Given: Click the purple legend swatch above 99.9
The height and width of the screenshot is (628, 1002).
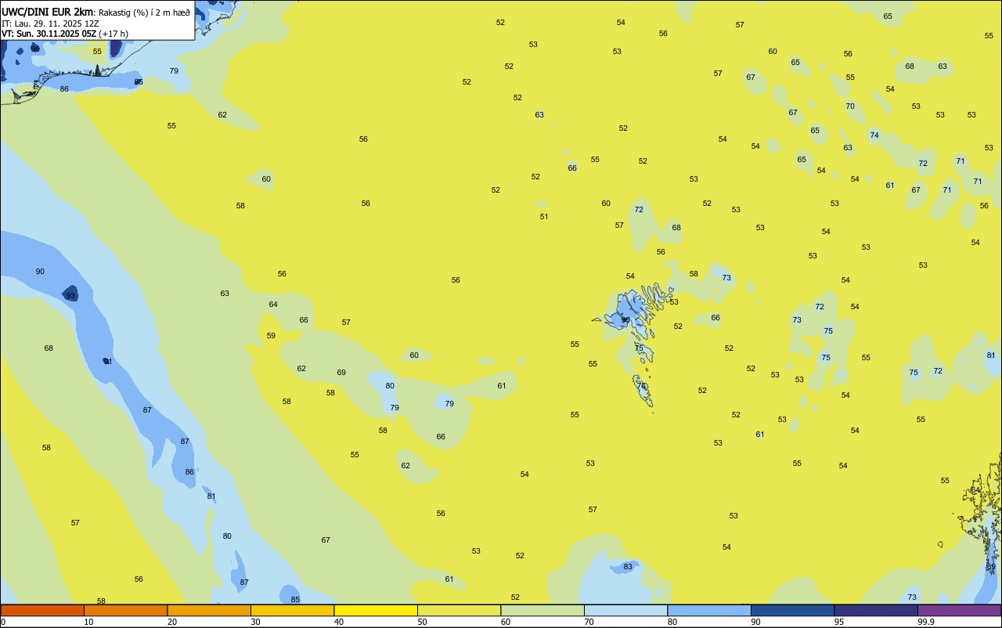Looking at the screenshot, I should point(960,610).
